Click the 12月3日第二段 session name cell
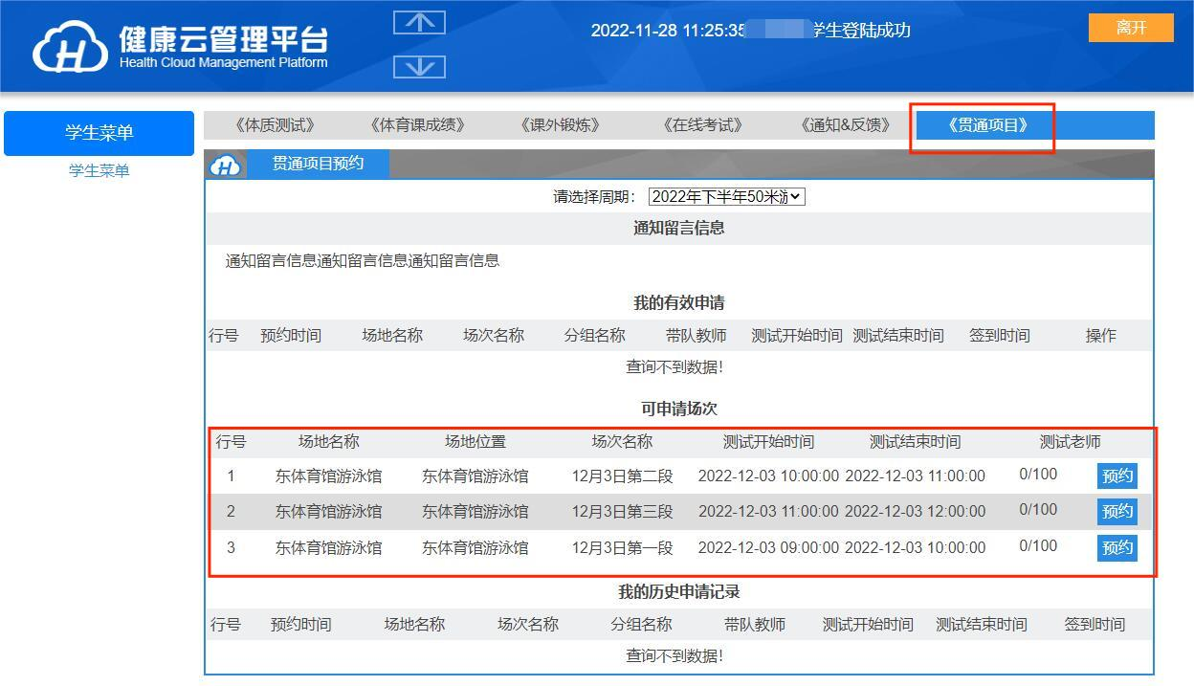 click(622, 476)
